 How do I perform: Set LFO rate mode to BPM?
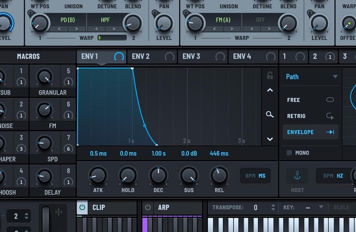[x=328, y=176]
